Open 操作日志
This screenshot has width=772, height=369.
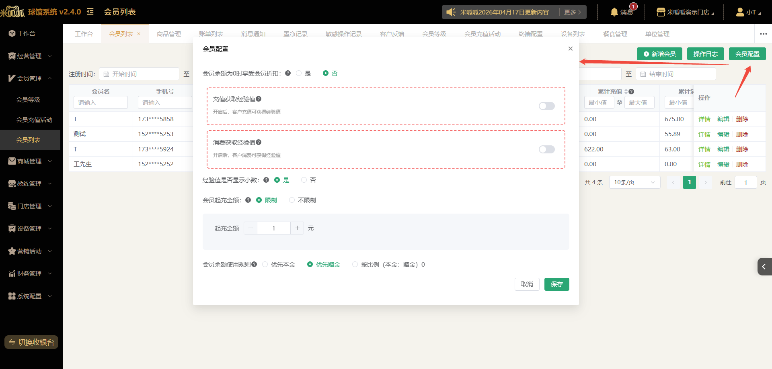coord(706,54)
